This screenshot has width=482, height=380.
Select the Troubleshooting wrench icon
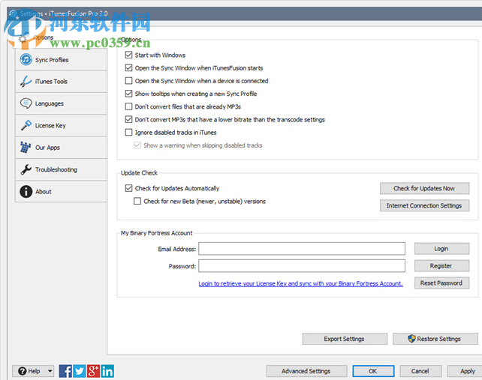(26, 169)
